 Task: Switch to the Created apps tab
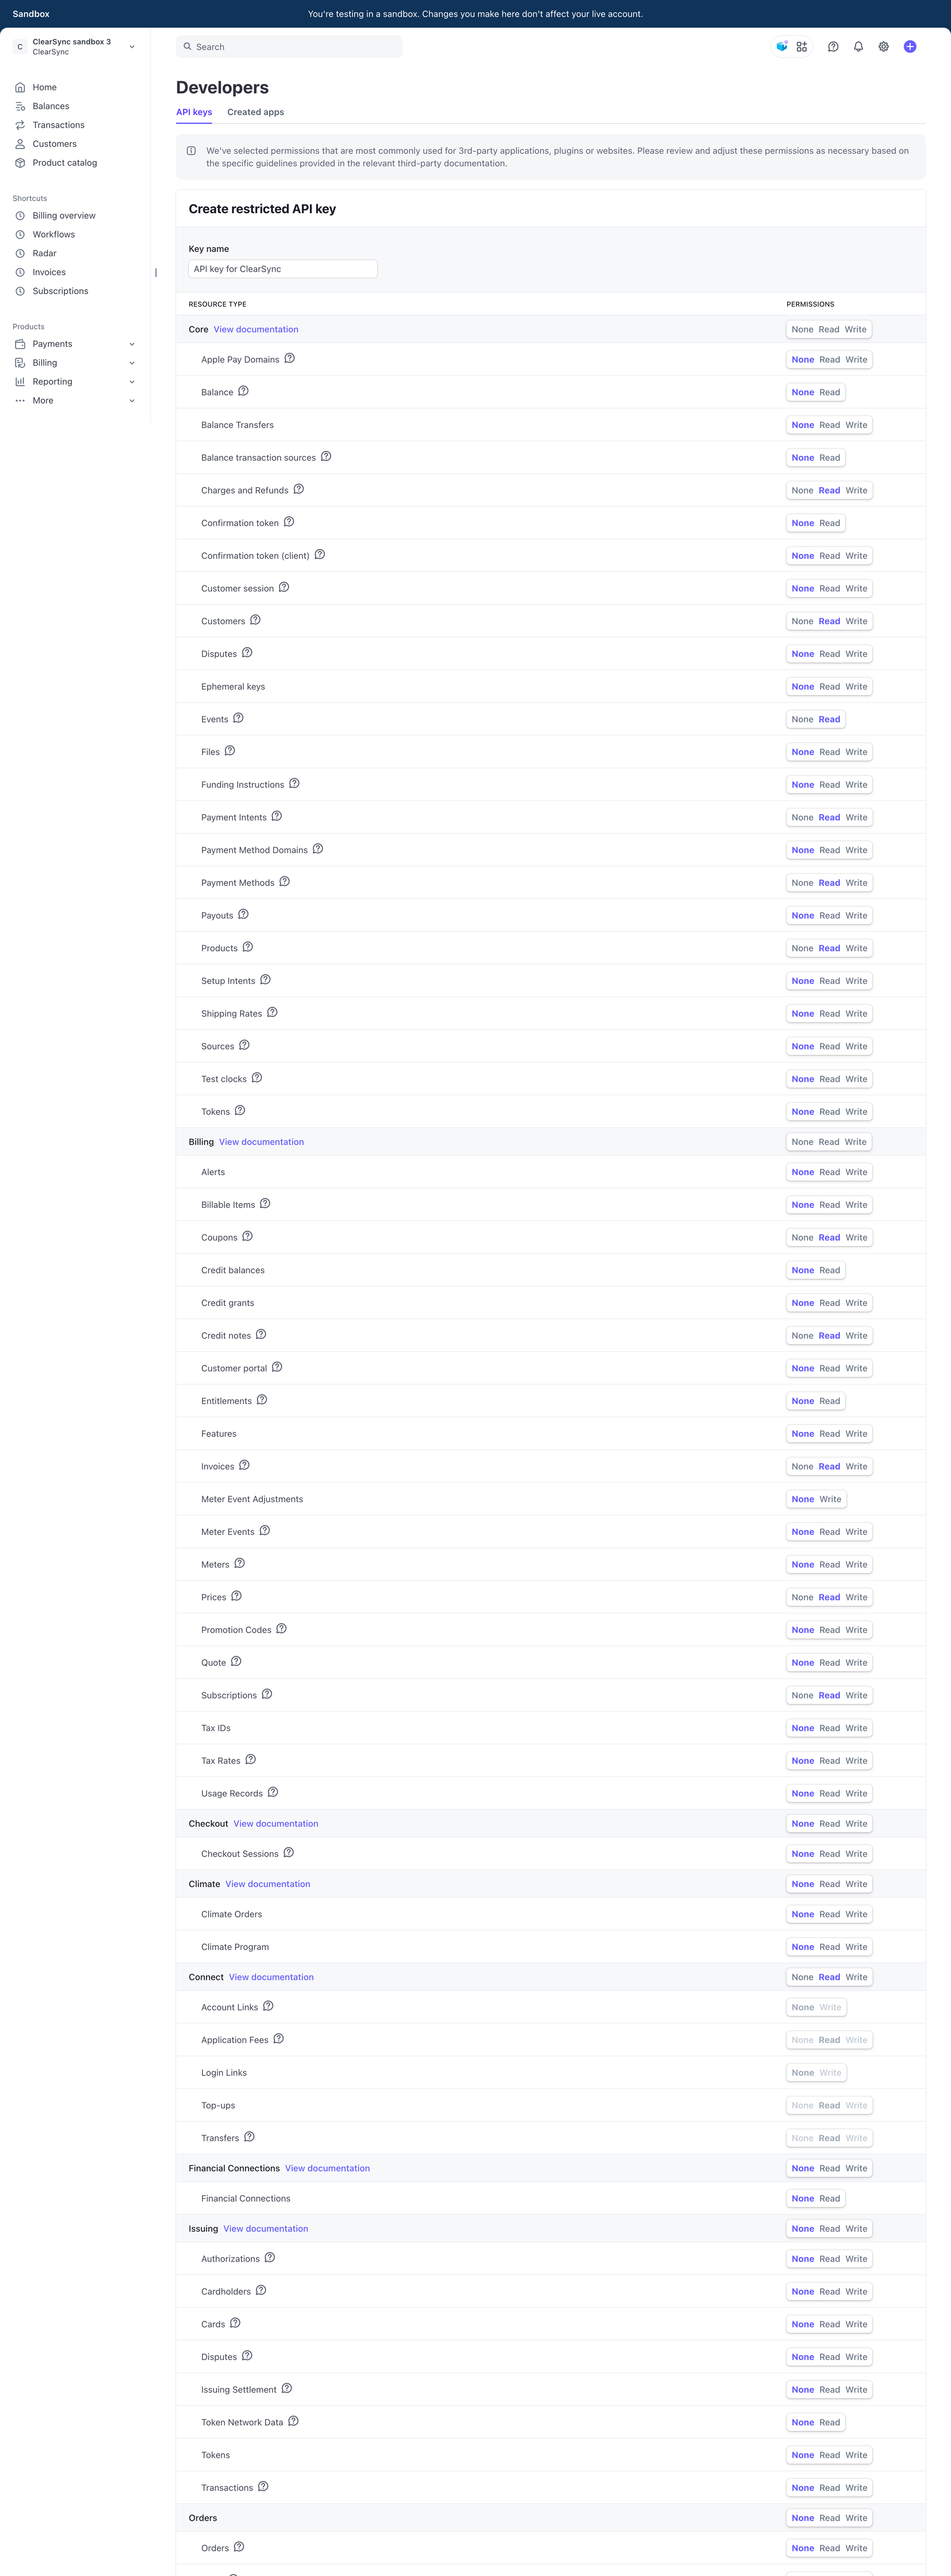pos(255,112)
